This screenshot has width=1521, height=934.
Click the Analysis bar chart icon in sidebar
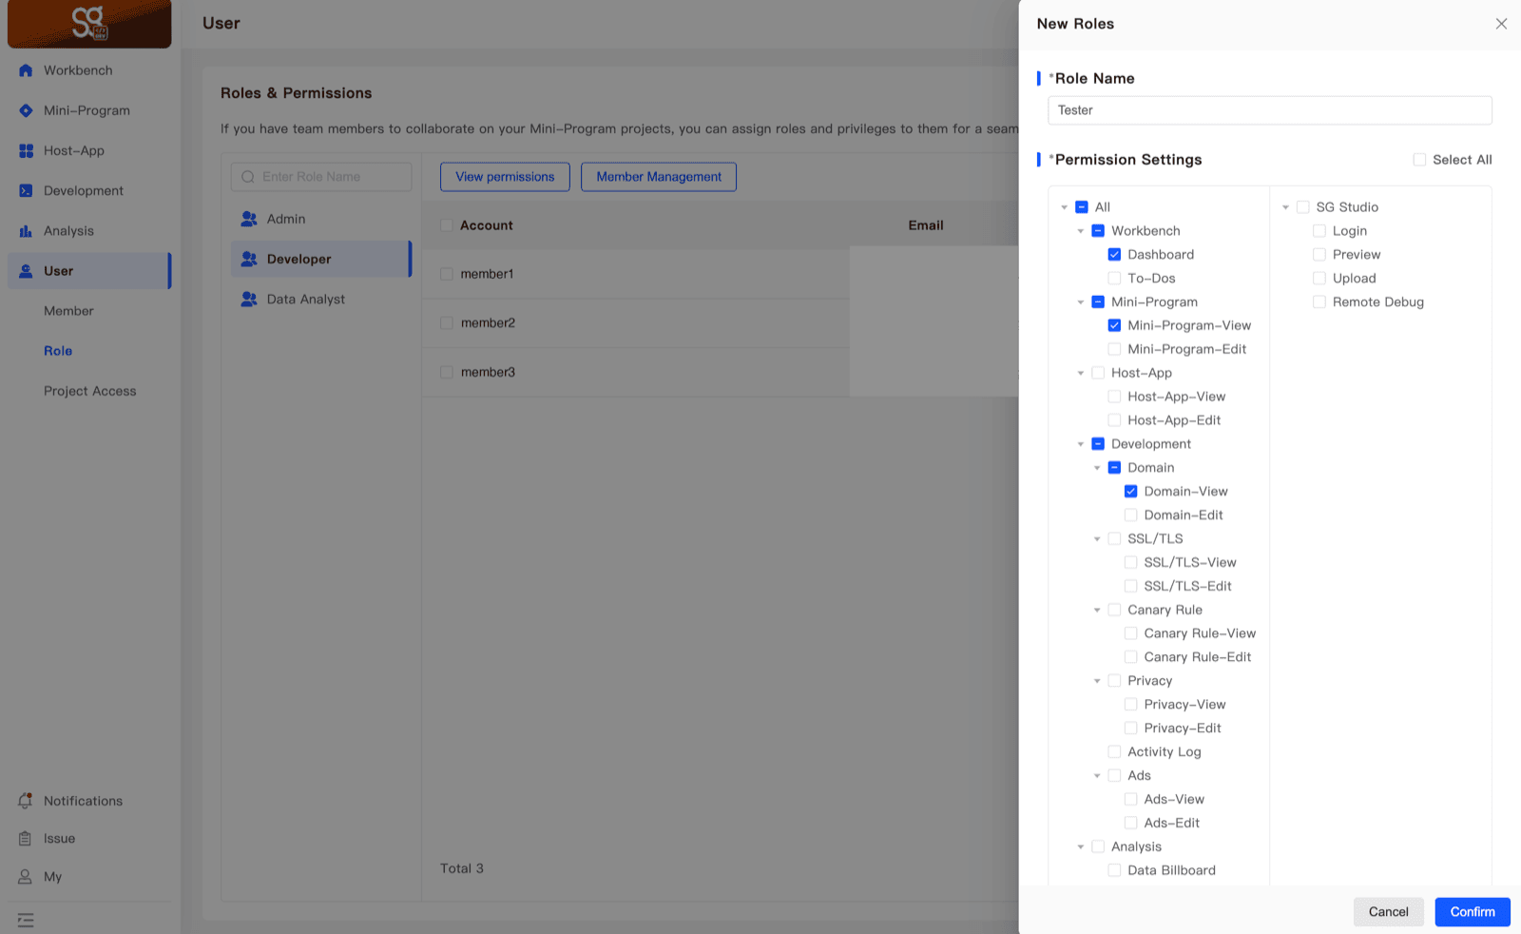coord(26,231)
